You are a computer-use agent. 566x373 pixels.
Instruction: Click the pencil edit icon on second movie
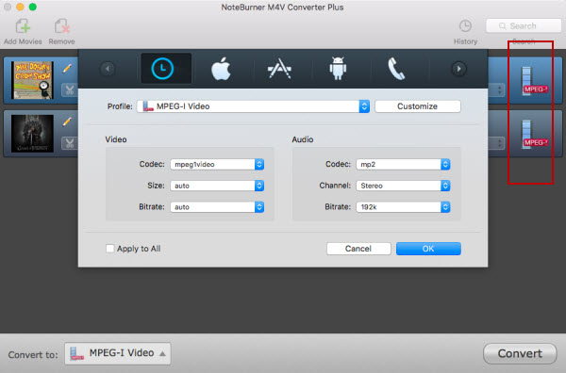67,122
